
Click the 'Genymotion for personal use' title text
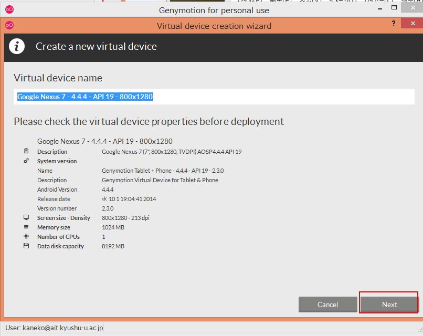[x=214, y=10]
